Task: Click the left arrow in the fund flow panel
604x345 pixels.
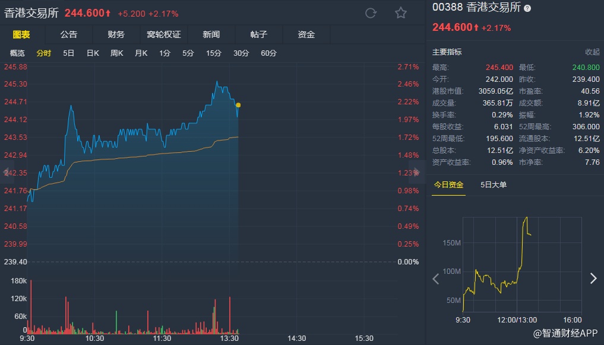Action: pyautogui.click(x=436, y=279)
